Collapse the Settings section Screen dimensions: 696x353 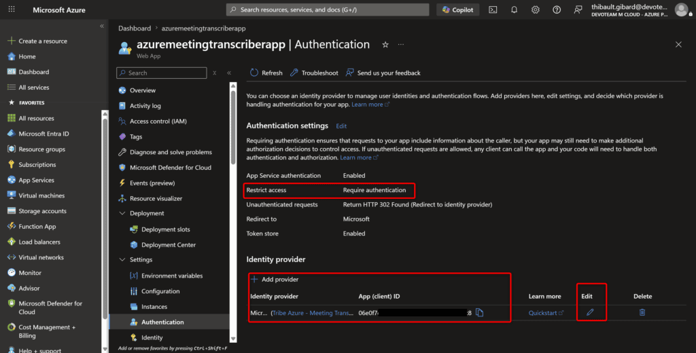click(x=122, y=259)
